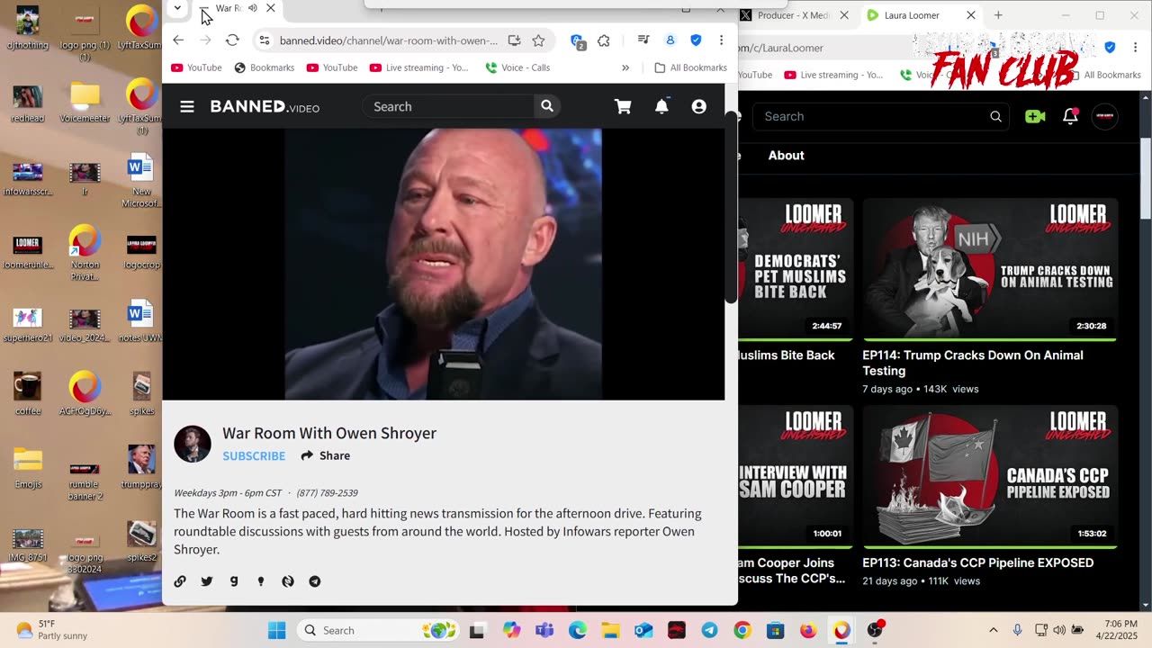This screenshot has width=1152, height=648.
Task: Click the Owen Shroyer video player
Action: click(x=444, y=264)
